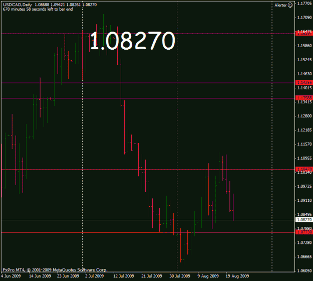
Task: Click the red 1.10470 level tag on price axis
Action: [304, 169]
